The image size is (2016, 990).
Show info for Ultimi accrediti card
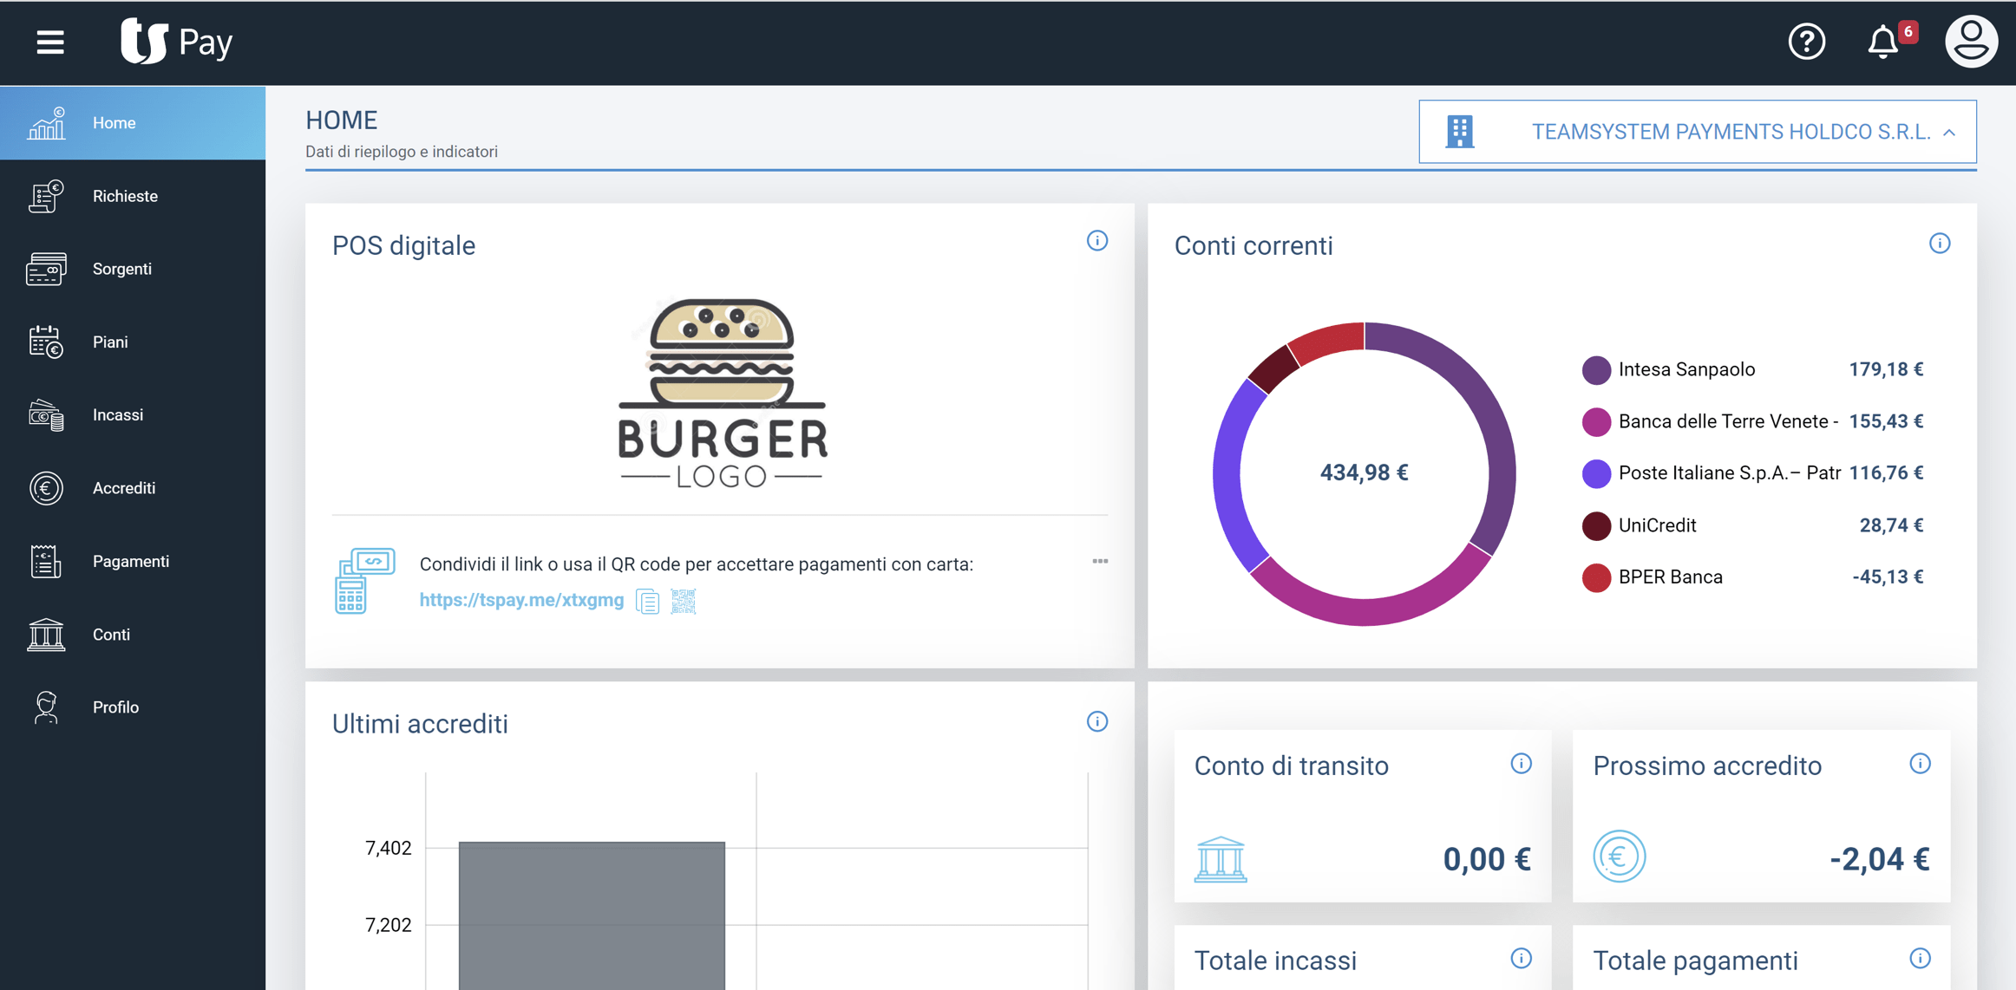click(1097, 721)
